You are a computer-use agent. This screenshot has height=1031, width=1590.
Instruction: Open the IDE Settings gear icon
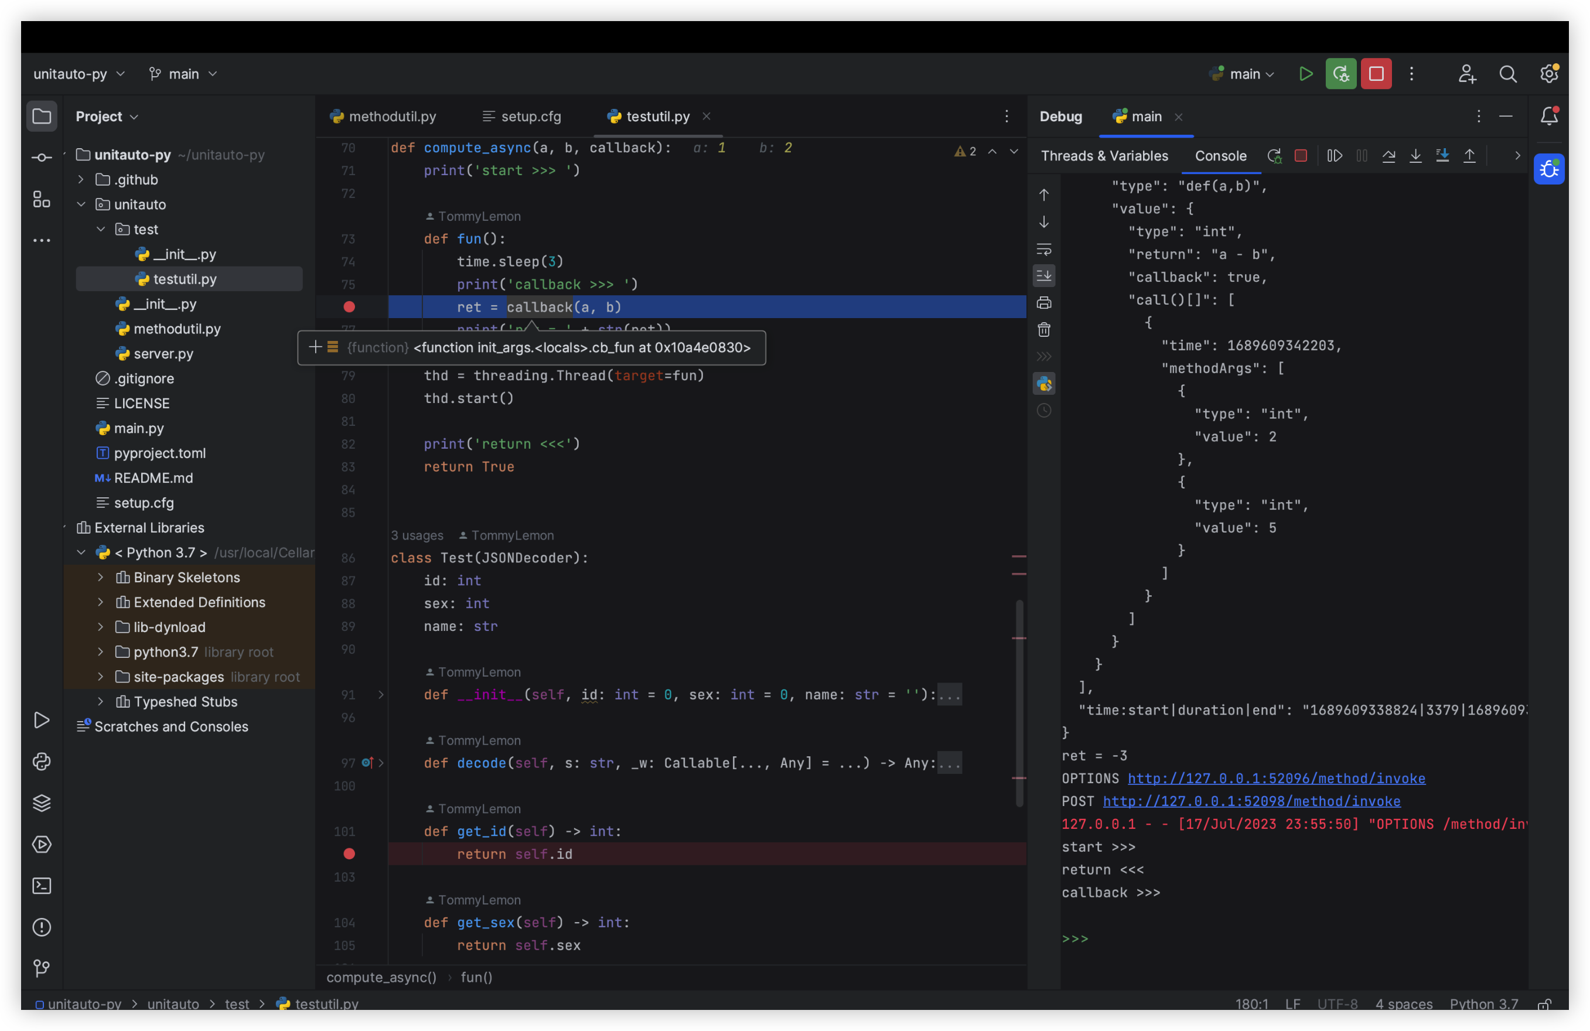(1549, 73)
